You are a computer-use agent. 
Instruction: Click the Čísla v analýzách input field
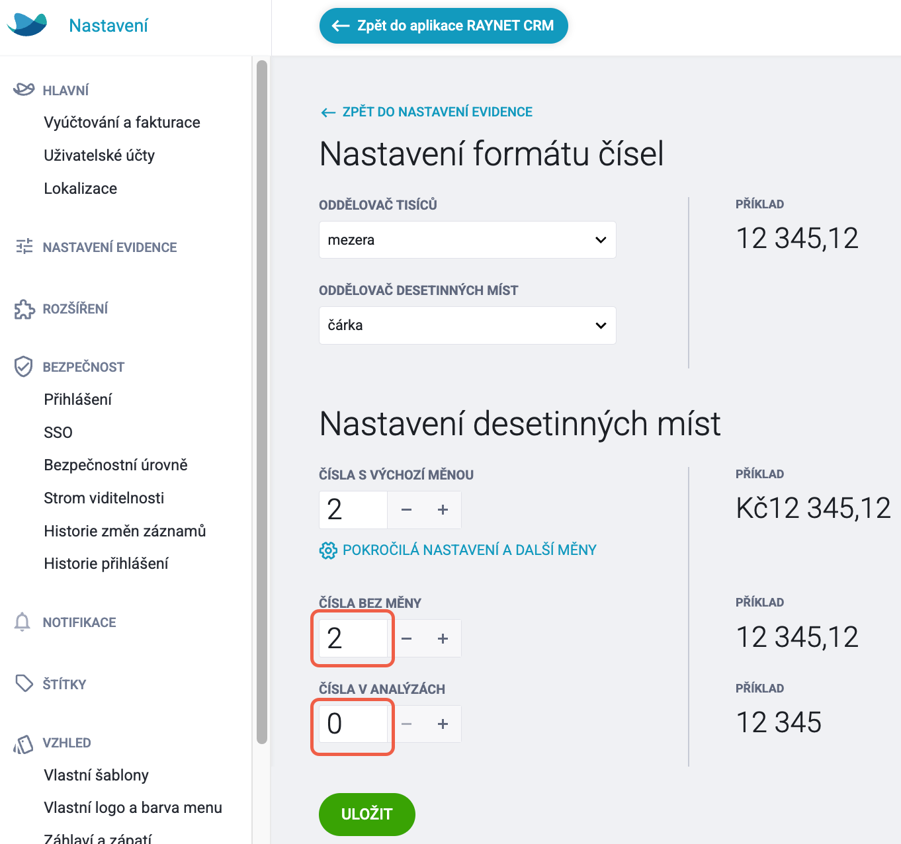[353, 724]
